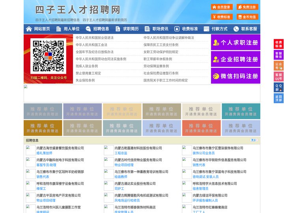Click 内蒙古通达实业股份有限公司 company name

[x=135, y=183]
